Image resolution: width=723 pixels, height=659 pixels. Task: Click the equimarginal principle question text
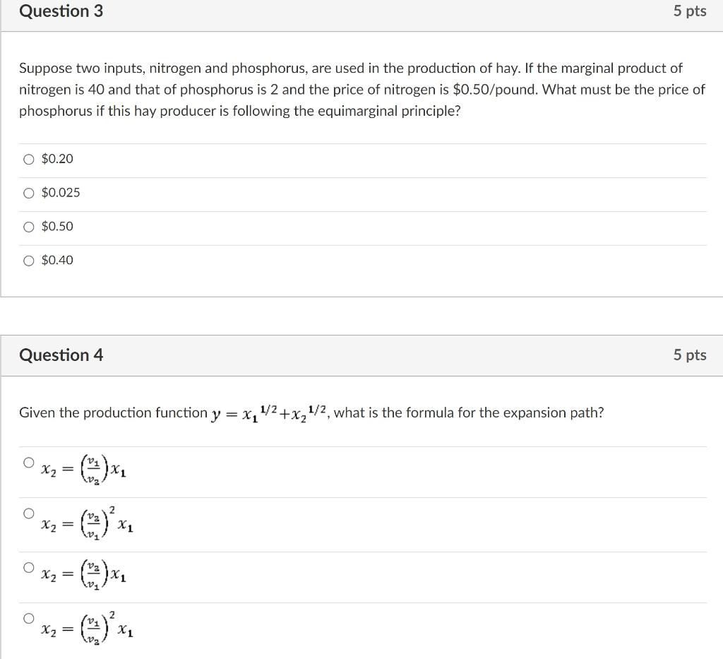point(362,90)
